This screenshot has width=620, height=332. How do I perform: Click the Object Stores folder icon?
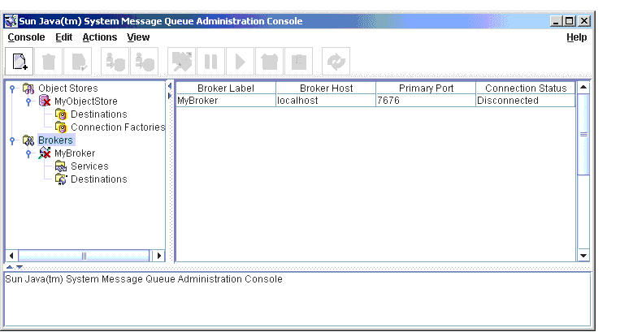click(x=28, y=88)
